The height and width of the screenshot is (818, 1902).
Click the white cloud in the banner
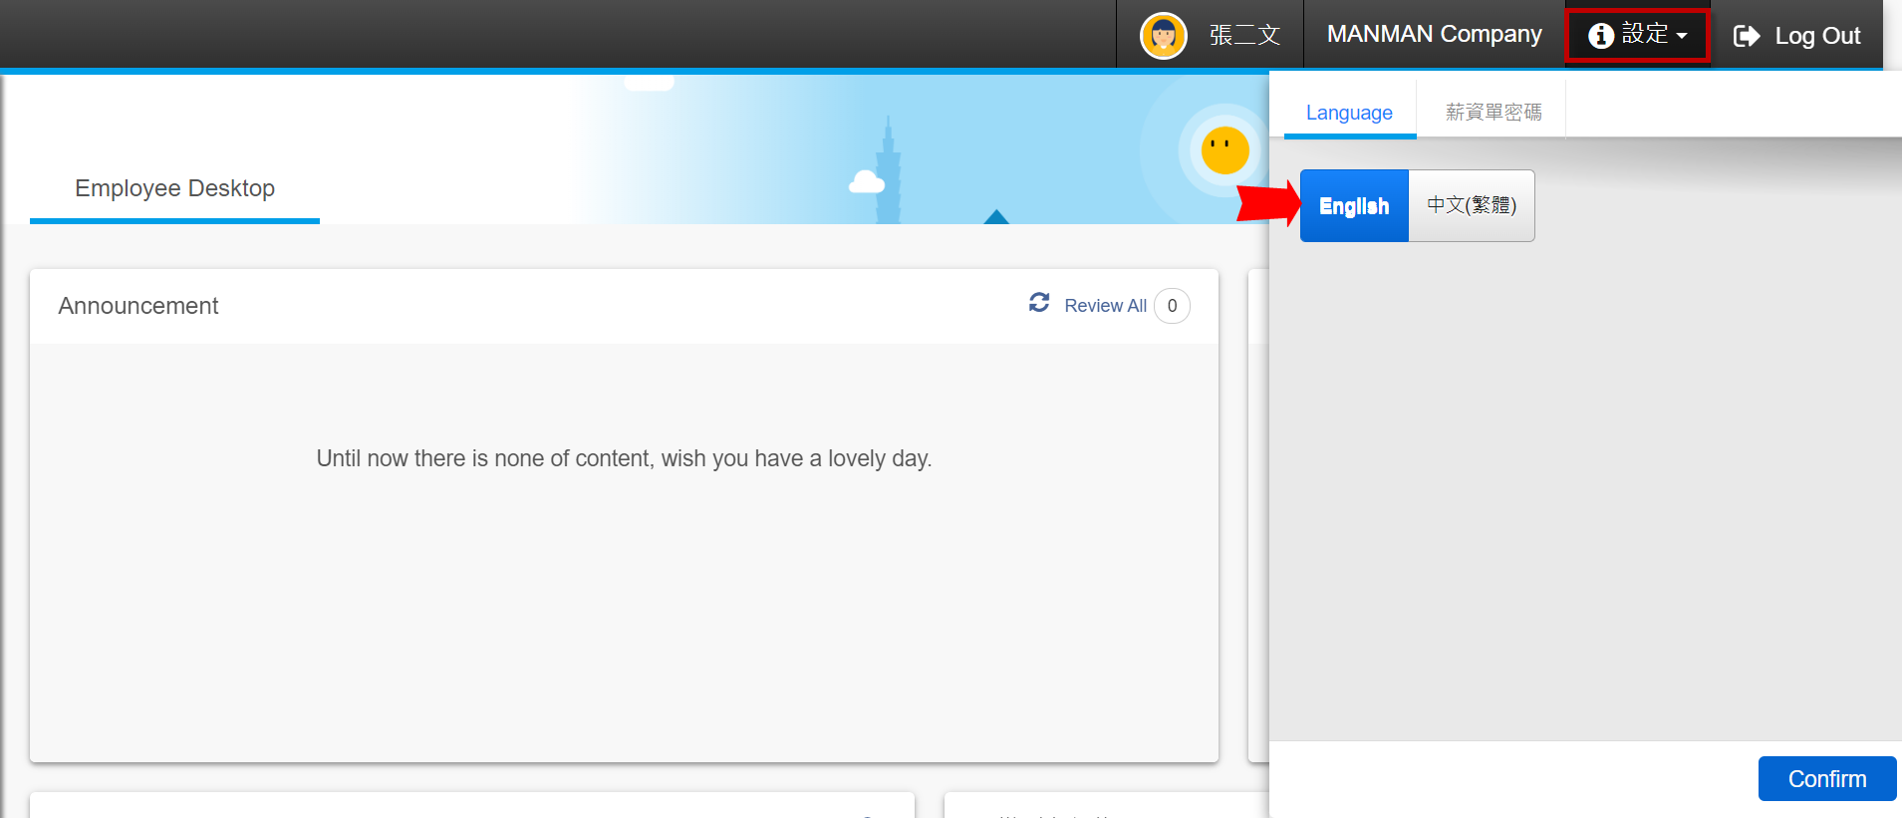pyautogui.click(x=866, y=182)
